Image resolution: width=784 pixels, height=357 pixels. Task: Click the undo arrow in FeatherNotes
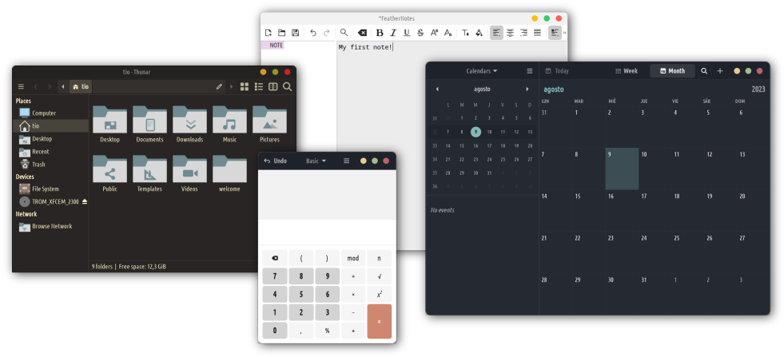point(312,33)
